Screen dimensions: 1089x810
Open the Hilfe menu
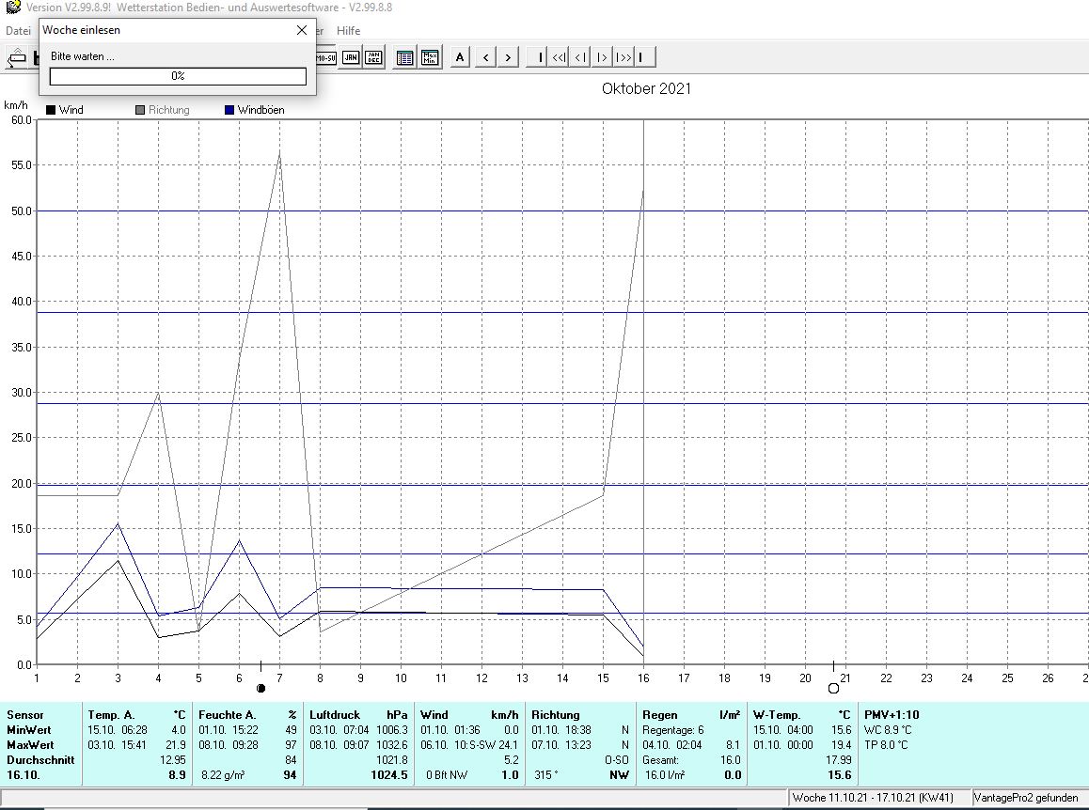tap(348, 30)
